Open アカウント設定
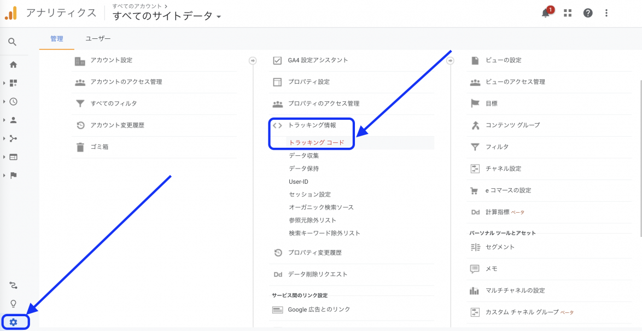The image size is (642, 331). click(x=111, y=60)
